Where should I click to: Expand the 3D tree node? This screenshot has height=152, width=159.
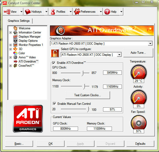click(10, 49)
